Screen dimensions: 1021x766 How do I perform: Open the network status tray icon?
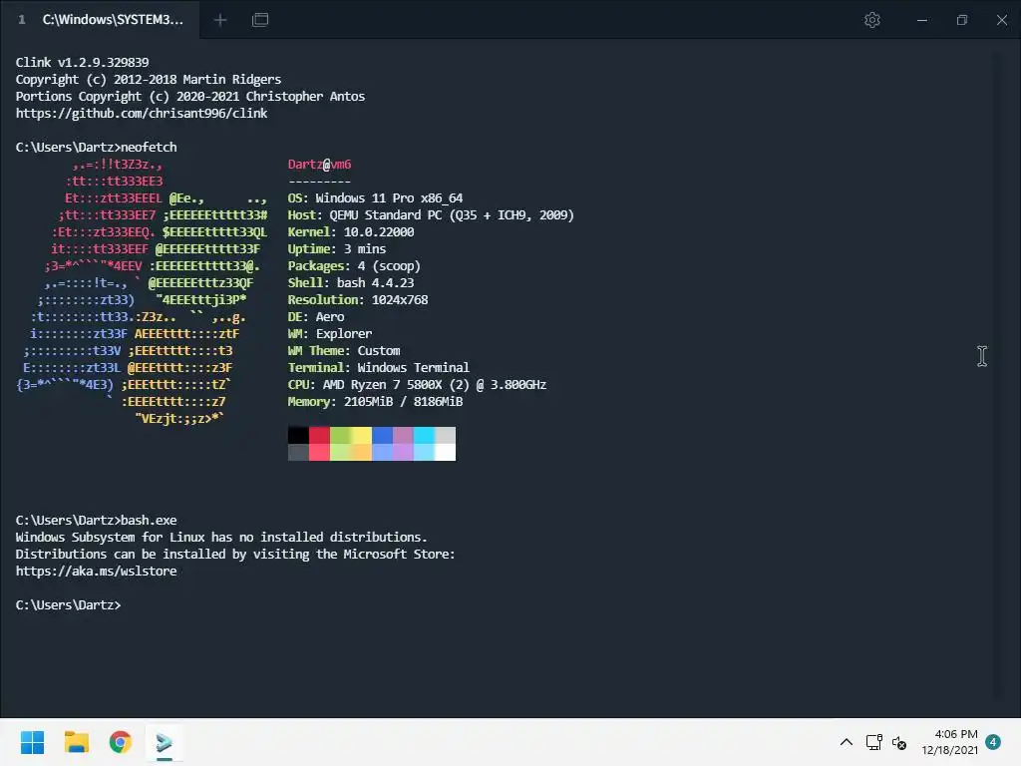click(873, 742)
